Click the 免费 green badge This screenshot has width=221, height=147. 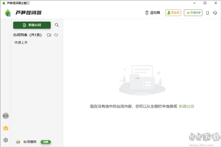pyautogui.click(x=46, y=142)
